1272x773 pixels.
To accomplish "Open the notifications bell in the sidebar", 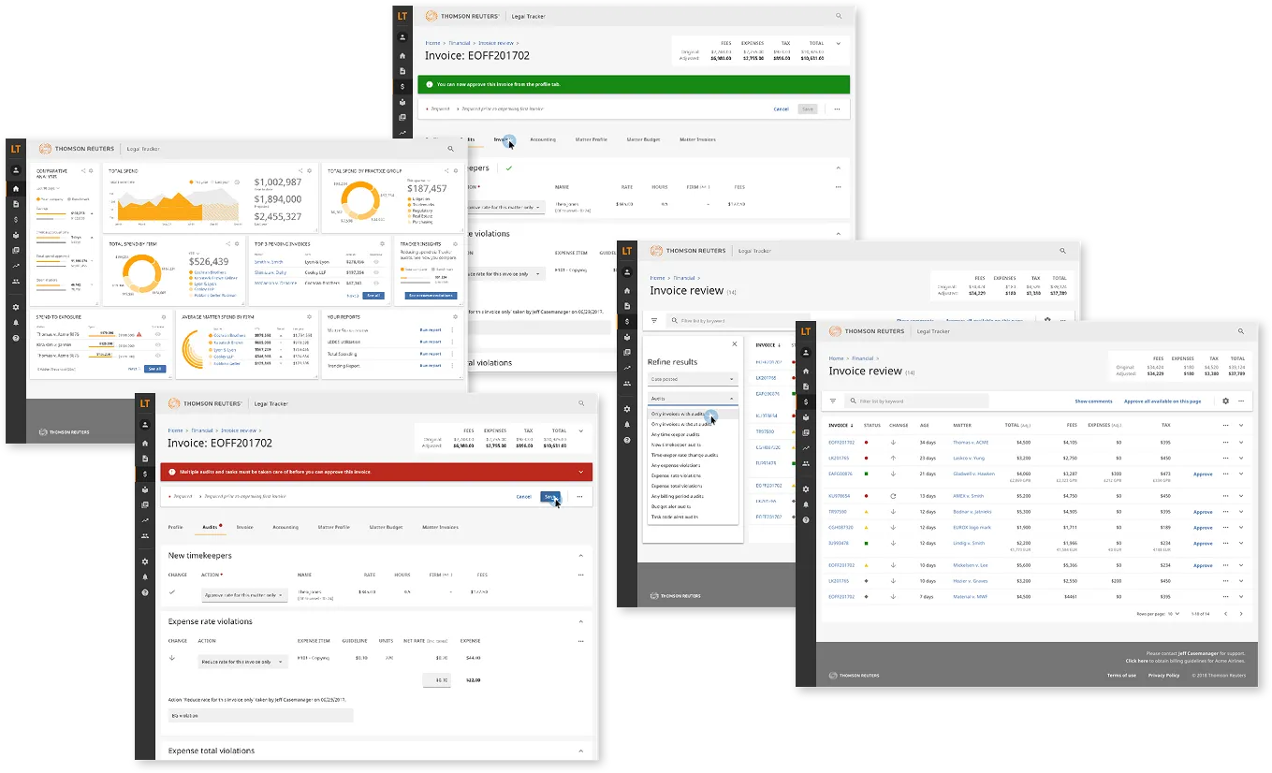I will coord(144,576).
